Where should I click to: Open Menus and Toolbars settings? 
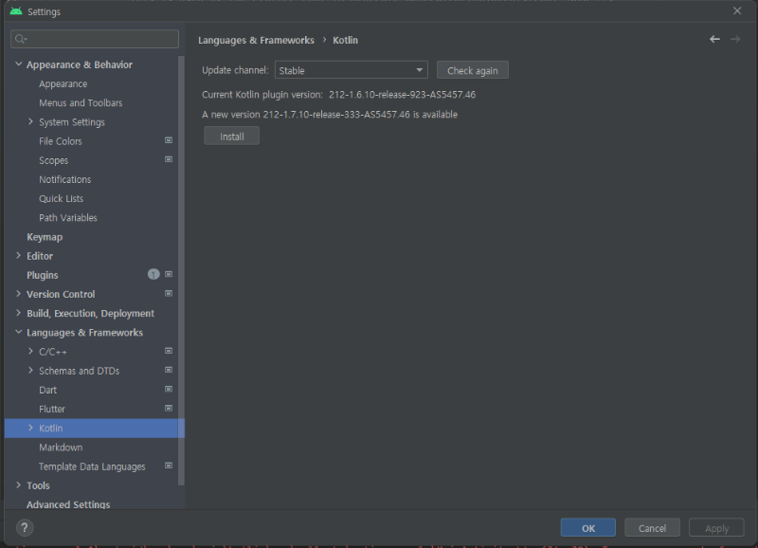pyautogui.click(x=81, y=102)
